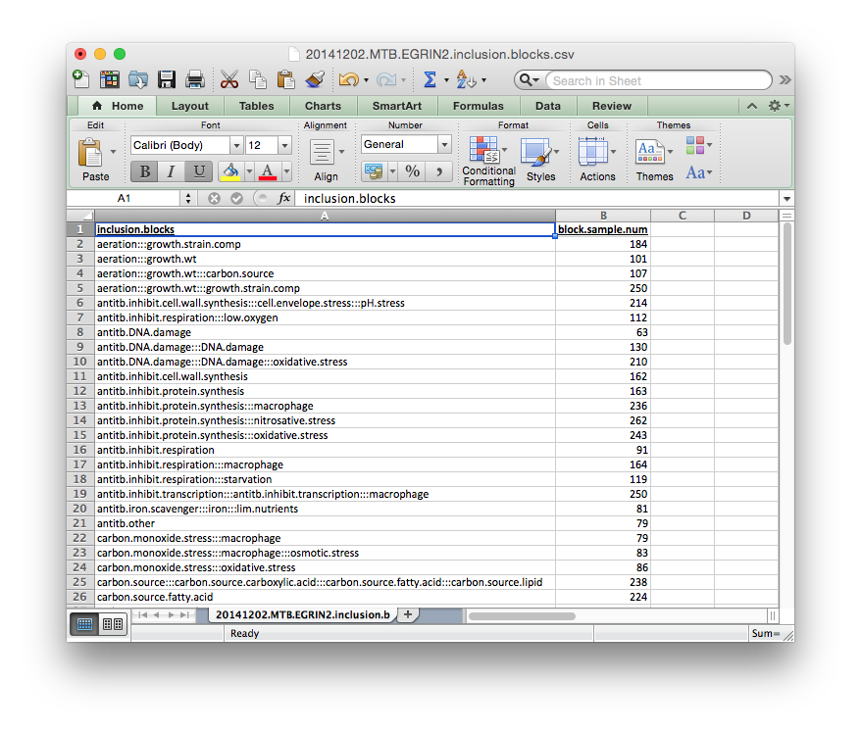Screen dimensions: 861x732
Task: Click the Format Painter brush icon
Action: point(315,80)
